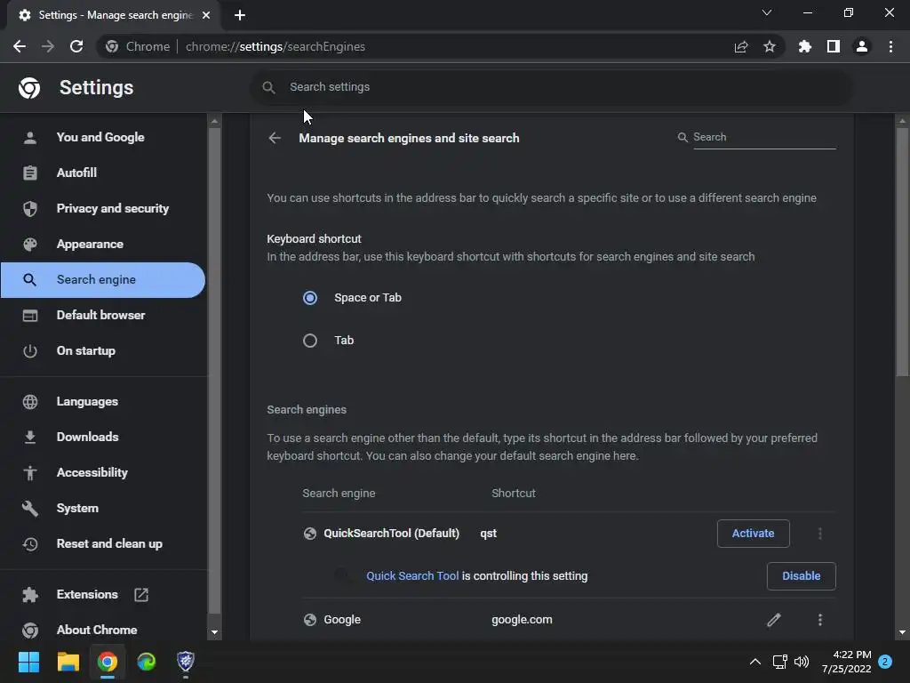Open the Quick Search Tool extension link
Image resolution: width=910 pixels, height=683 pixels.
click(412, 576)
